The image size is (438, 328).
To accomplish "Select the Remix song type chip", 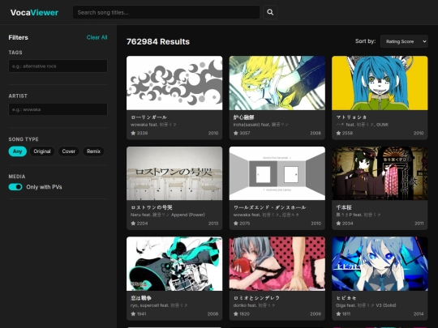I will (93, 151).
